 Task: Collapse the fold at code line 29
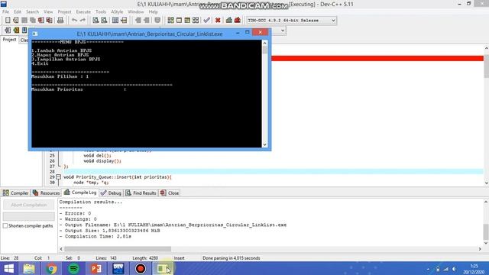point(58,176)
